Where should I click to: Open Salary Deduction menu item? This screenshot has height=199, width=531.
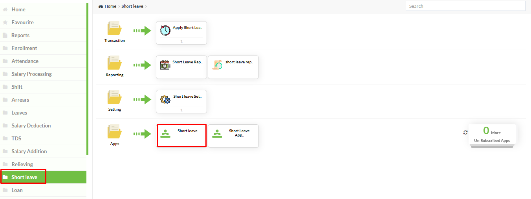(x=43, y=125)
